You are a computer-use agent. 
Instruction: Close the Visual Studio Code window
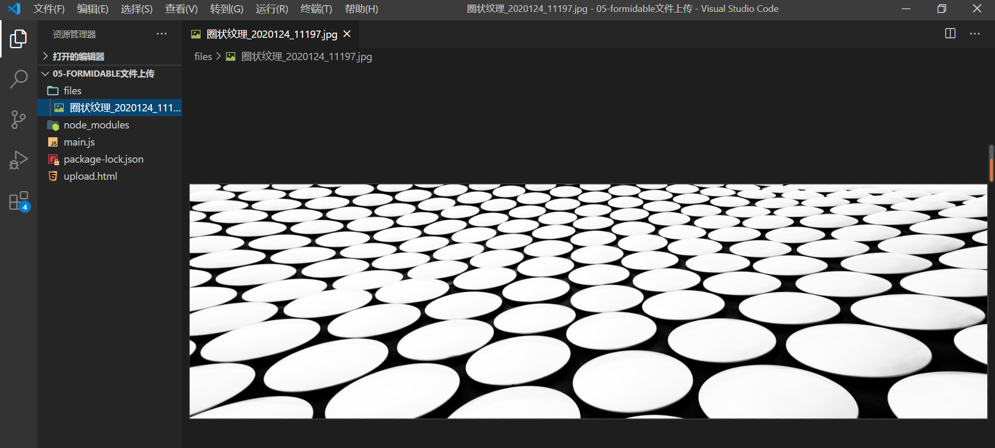pos(977,9)
